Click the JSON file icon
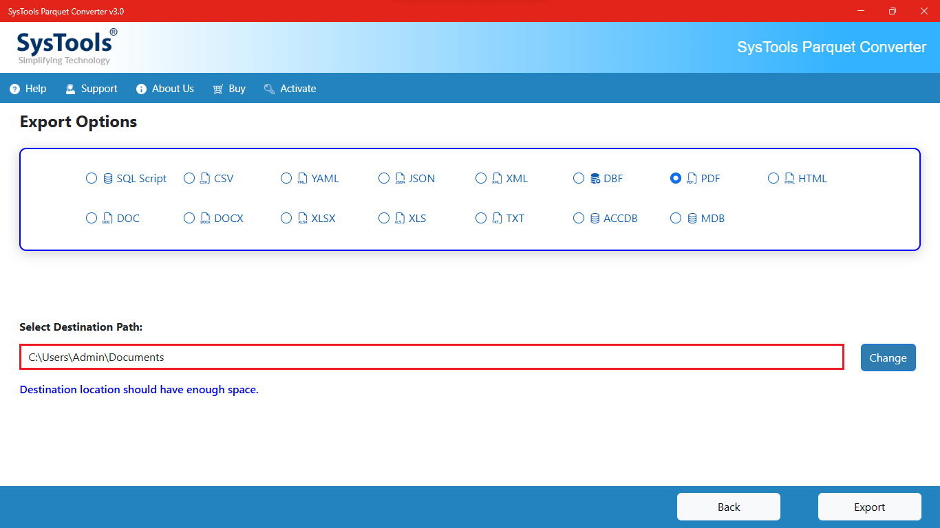Viewport: 940px width, 528px height. (x=400, y=179)
